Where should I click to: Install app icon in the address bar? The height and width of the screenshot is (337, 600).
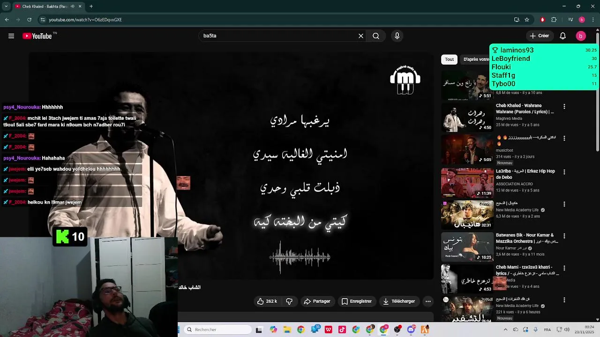(x=517, y=20)
